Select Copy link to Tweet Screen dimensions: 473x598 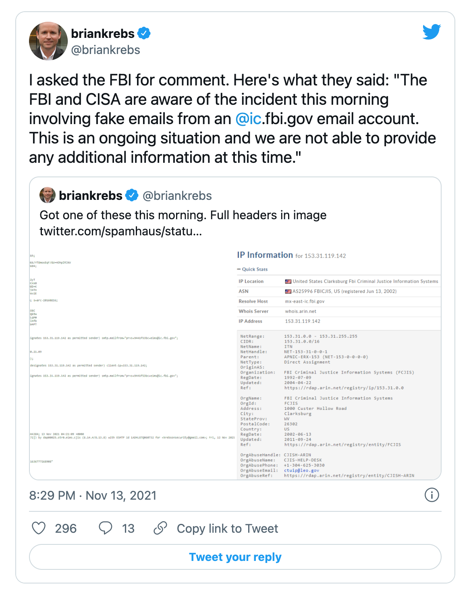pos(227,528)
